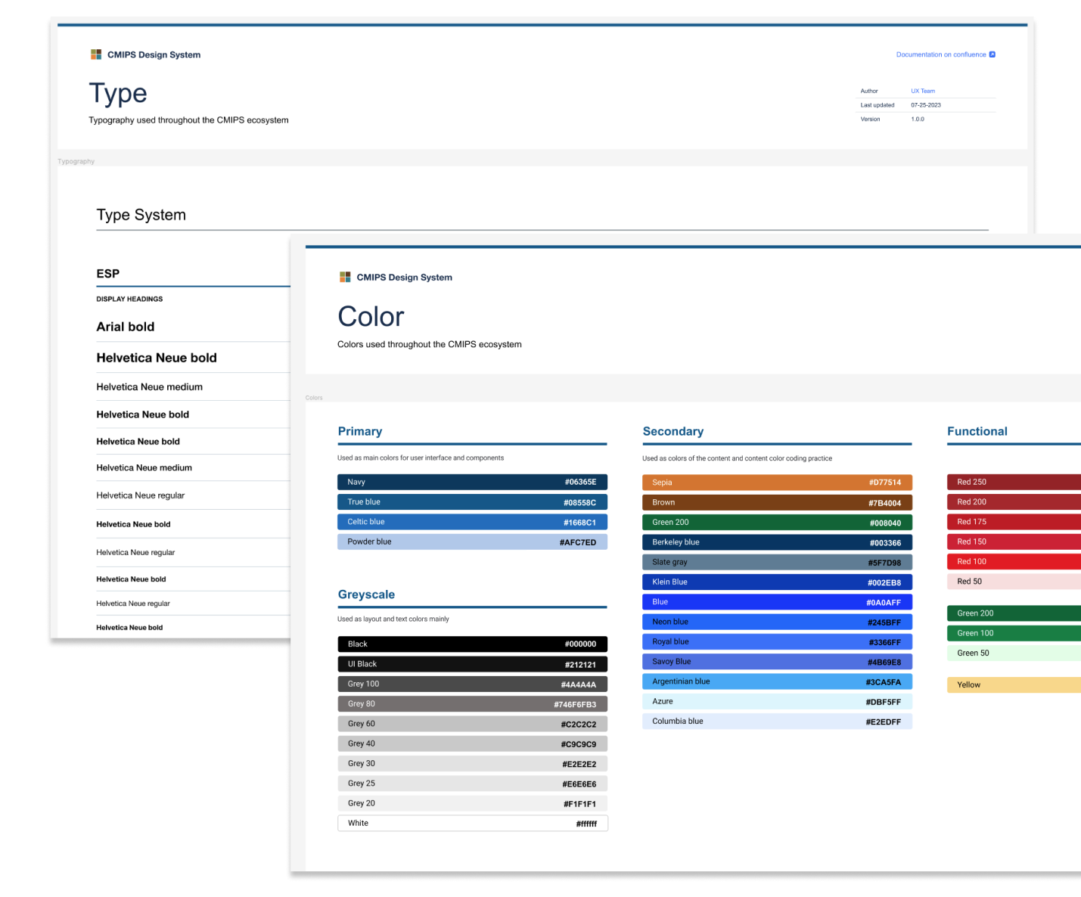
Task: Click the Grey 40 #C9C9C9 swatch
Action: pyautogui.click(x=472, y=744)
